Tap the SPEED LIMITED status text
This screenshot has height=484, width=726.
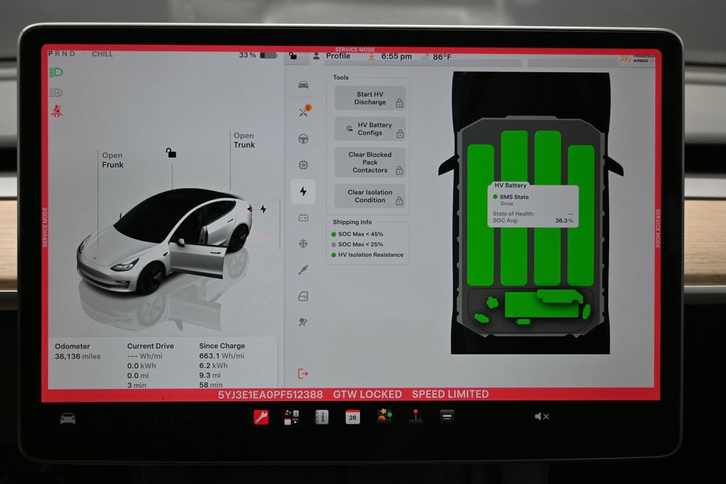[450, 394]
